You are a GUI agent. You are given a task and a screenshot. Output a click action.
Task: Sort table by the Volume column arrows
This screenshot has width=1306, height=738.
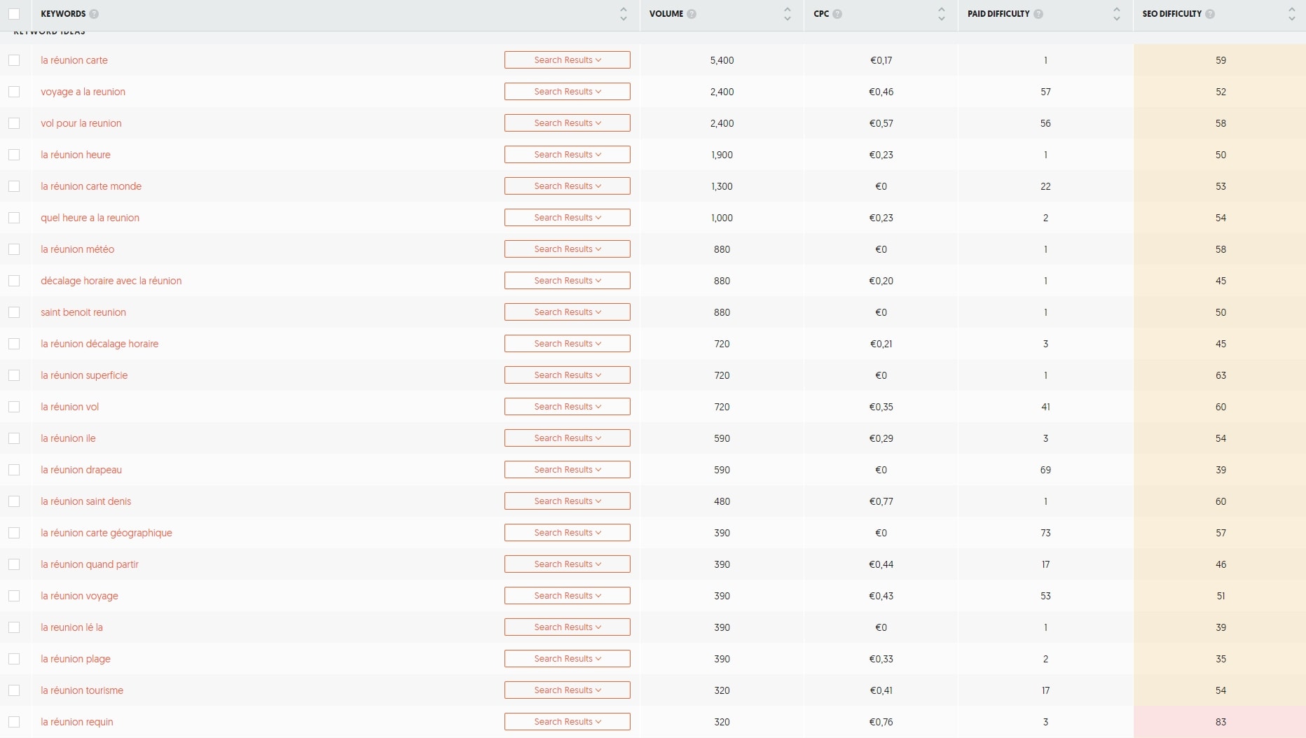[x=788, y=14]
